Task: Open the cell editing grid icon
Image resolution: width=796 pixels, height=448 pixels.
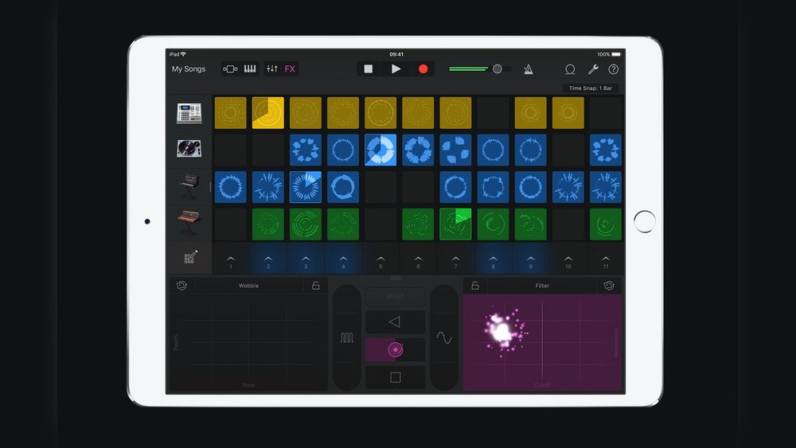Action: click(x=190, y=257)
